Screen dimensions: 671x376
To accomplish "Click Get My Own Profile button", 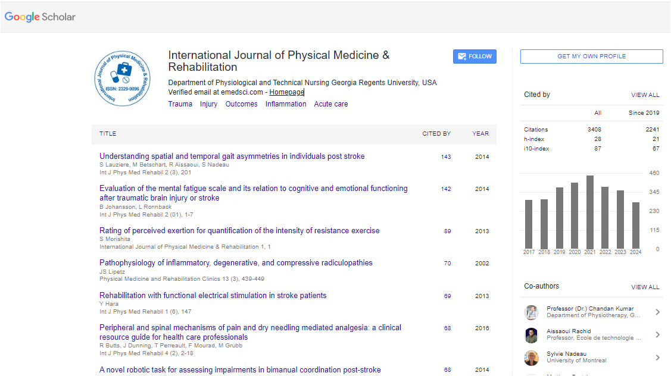I will [x=591, y=57].
